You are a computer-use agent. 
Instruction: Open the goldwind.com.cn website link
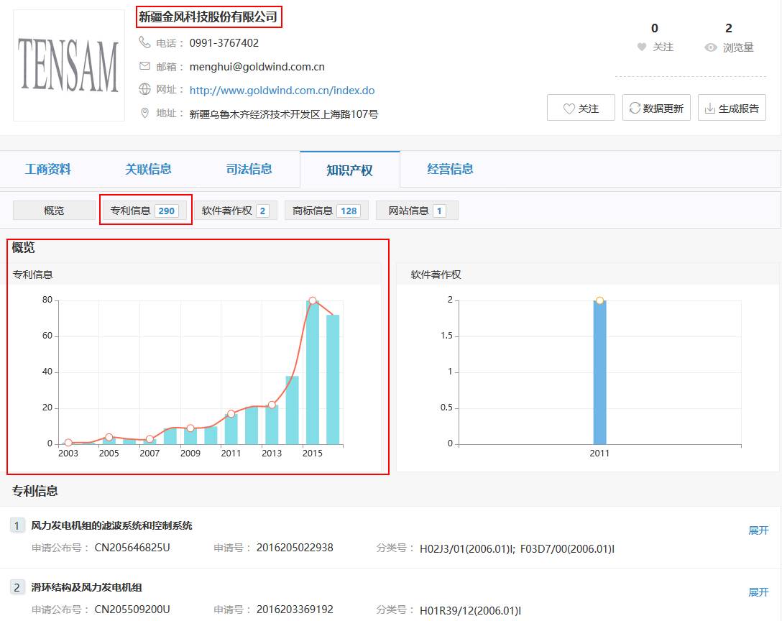[x=282, y=91]
